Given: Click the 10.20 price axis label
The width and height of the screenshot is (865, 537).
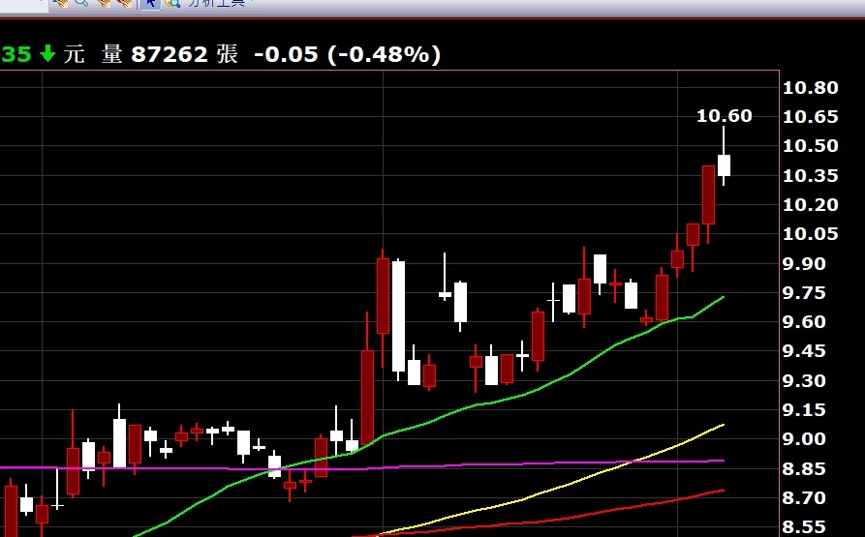Looking at the screenshot, I should point(811,205).
